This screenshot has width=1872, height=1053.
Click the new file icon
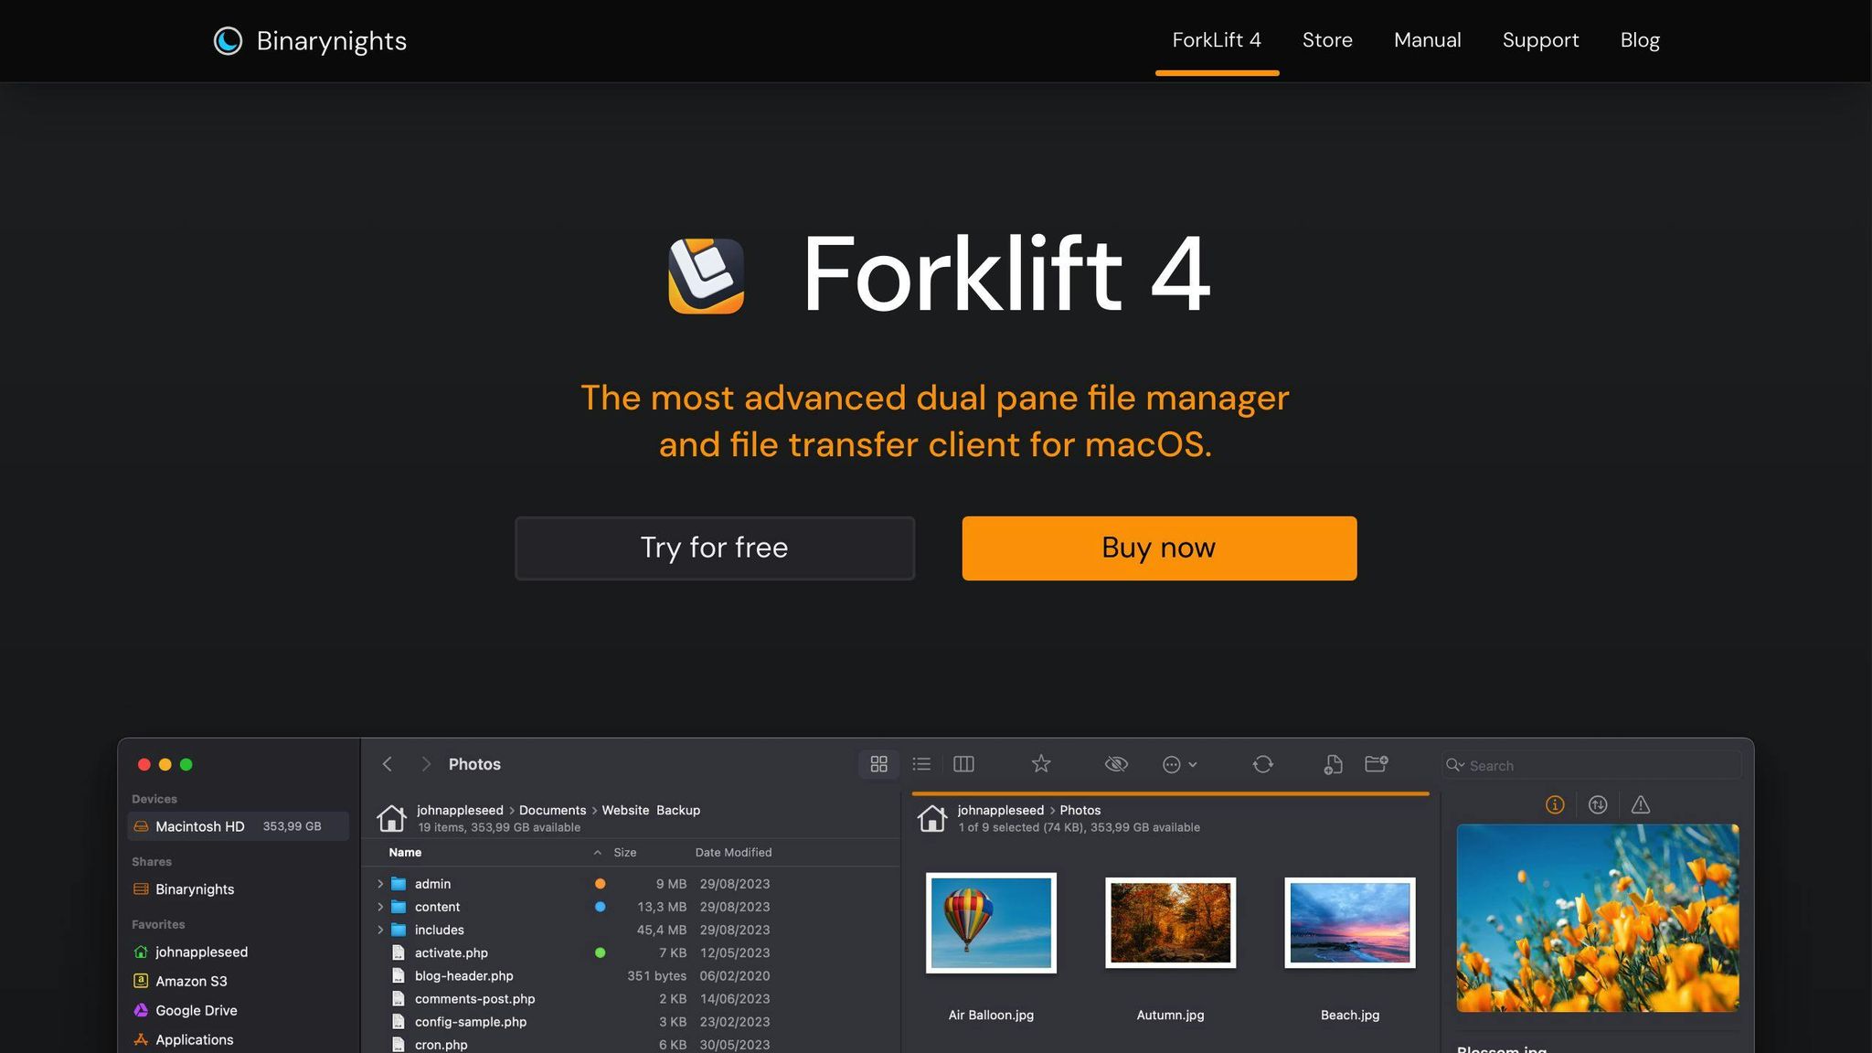pyautogui.click(x=1333, y=764)
